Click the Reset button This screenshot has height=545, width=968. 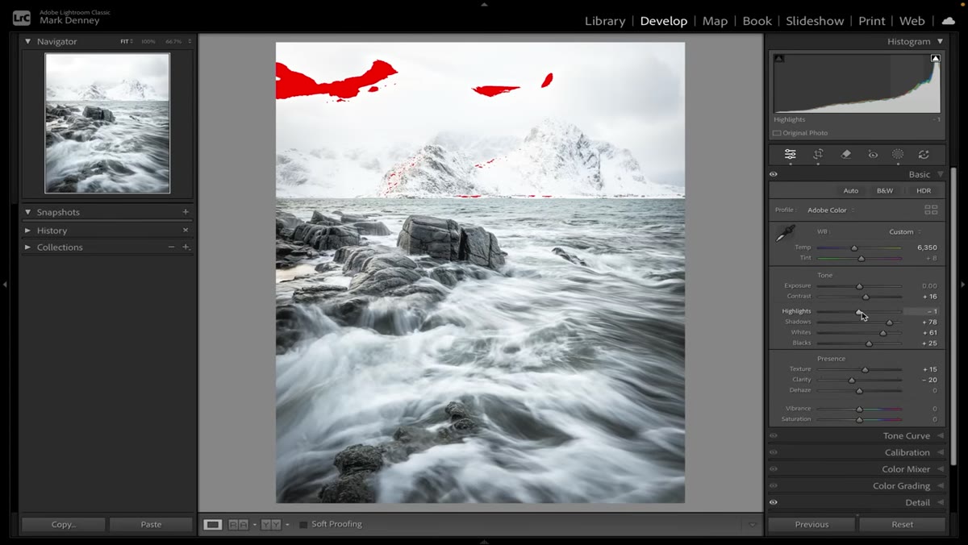(902, 524)
